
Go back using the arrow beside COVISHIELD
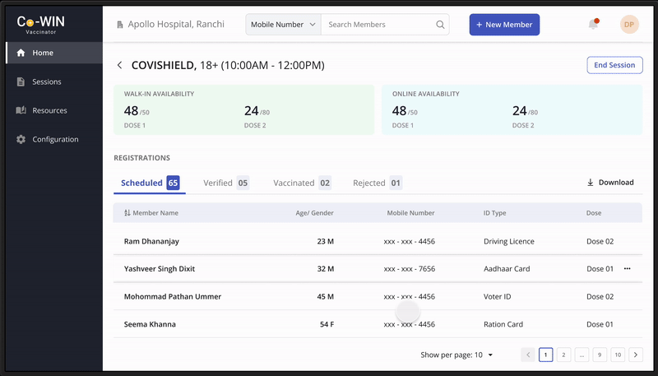(x=119, y=65)
